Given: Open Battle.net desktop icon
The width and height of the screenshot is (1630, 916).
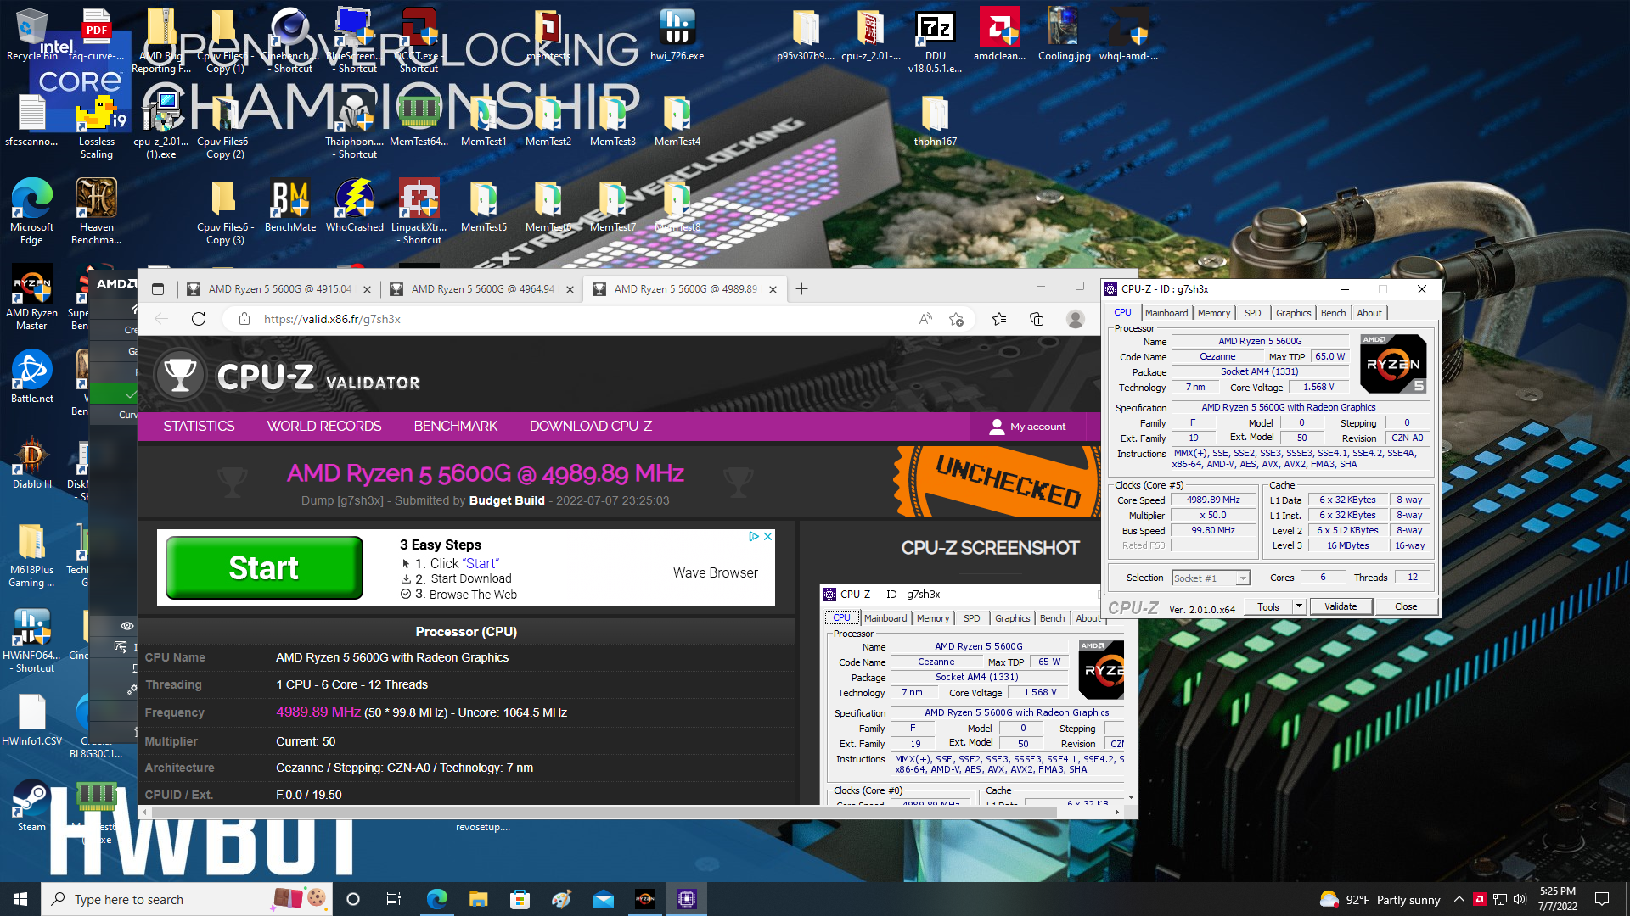Looking at the screenshot, I should point(31,377).
